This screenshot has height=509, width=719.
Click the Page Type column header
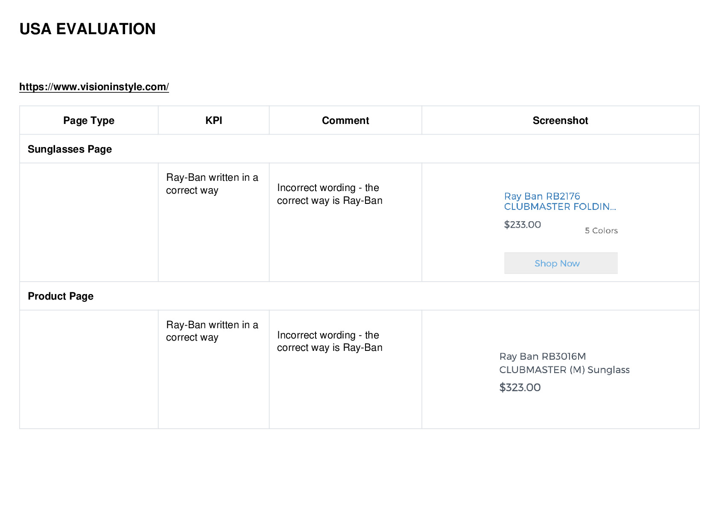coord(89,121)
